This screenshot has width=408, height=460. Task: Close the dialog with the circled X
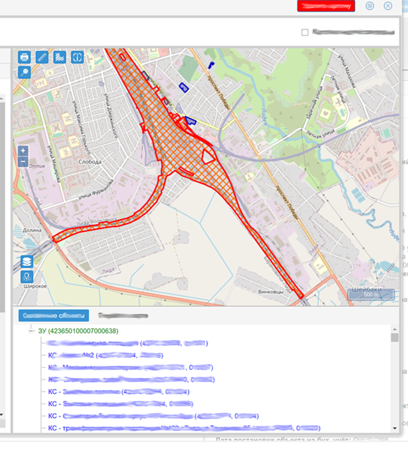pyautogui.click(x=388, y=6)
